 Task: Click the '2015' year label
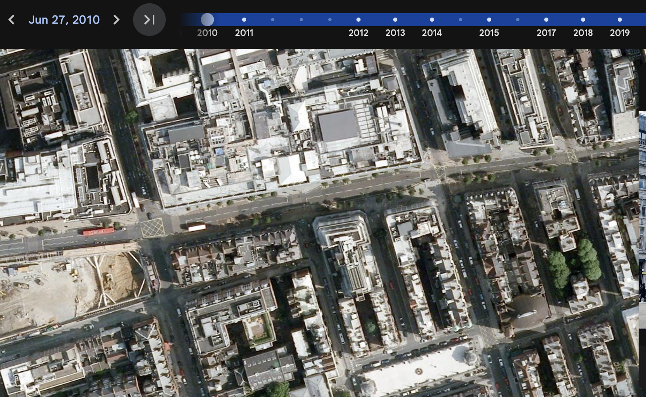pos(489,33)
